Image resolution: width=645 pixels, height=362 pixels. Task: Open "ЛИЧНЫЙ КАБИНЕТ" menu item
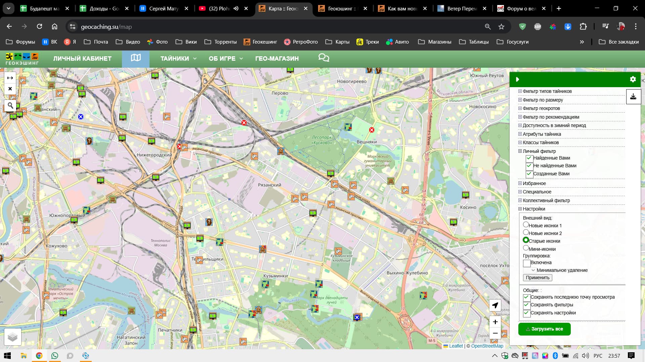coord(82,58)
